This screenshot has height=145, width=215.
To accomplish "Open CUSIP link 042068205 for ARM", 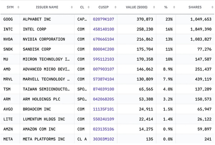I will pos(104,99).
